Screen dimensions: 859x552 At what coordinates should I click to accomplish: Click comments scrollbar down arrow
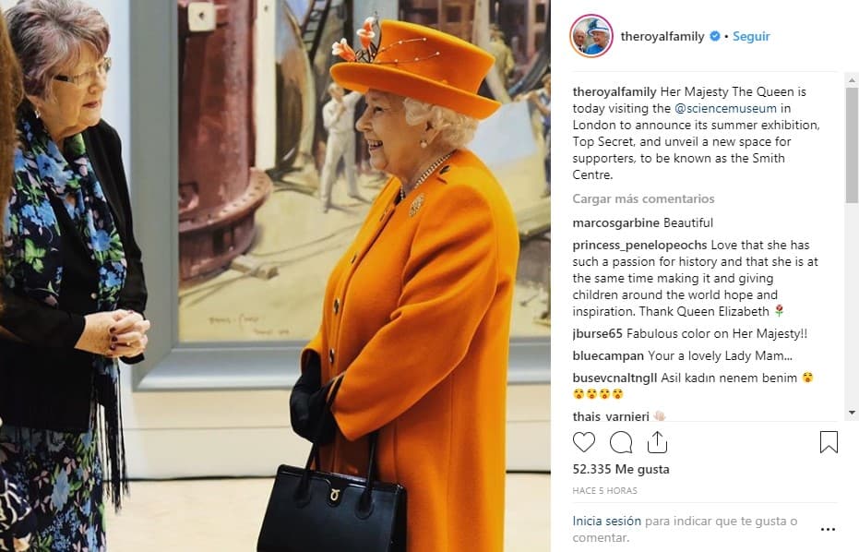[x=852, y=413]
